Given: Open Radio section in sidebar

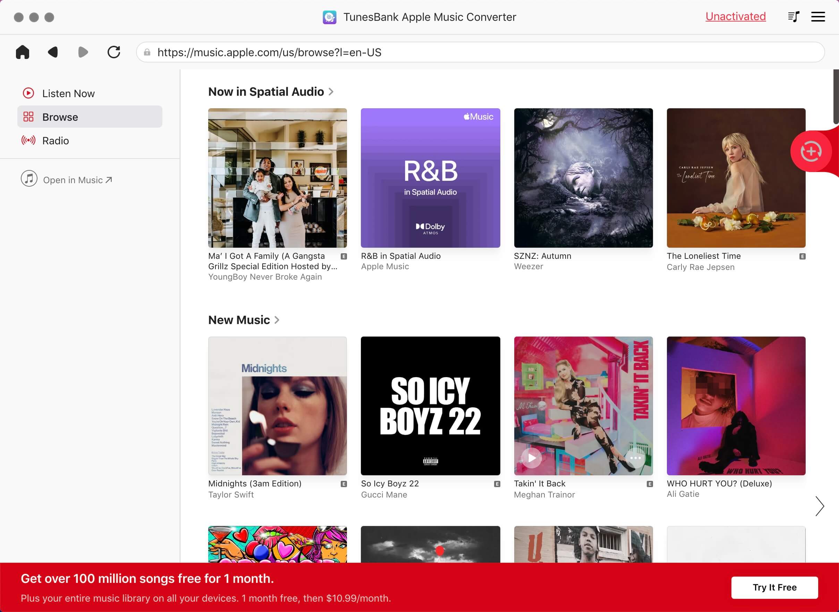Looking at the screenshot, I should 56,140.
